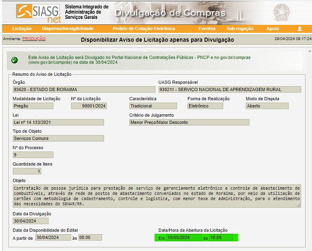Click the Resumo do Aviso de Licitação legend
Image resolution: width=312 pixels, height=251 pixels.
pos(42,74)
